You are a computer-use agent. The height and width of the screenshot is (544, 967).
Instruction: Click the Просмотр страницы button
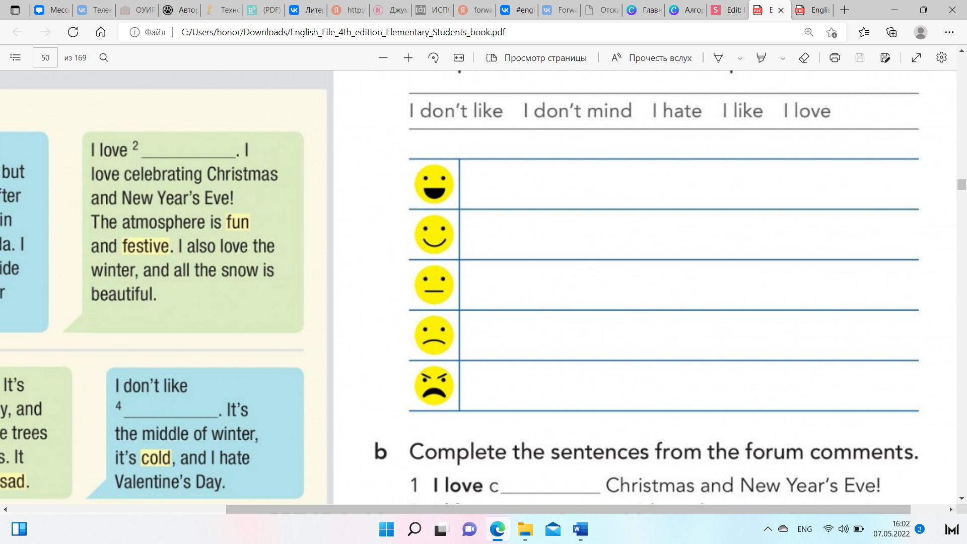(x=536, y=57)
